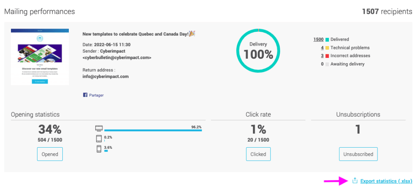Image resolution: width=417 pixels, height=190 pixels.
Task: Click the yellow Technical problems swatch
Action: 327,48
